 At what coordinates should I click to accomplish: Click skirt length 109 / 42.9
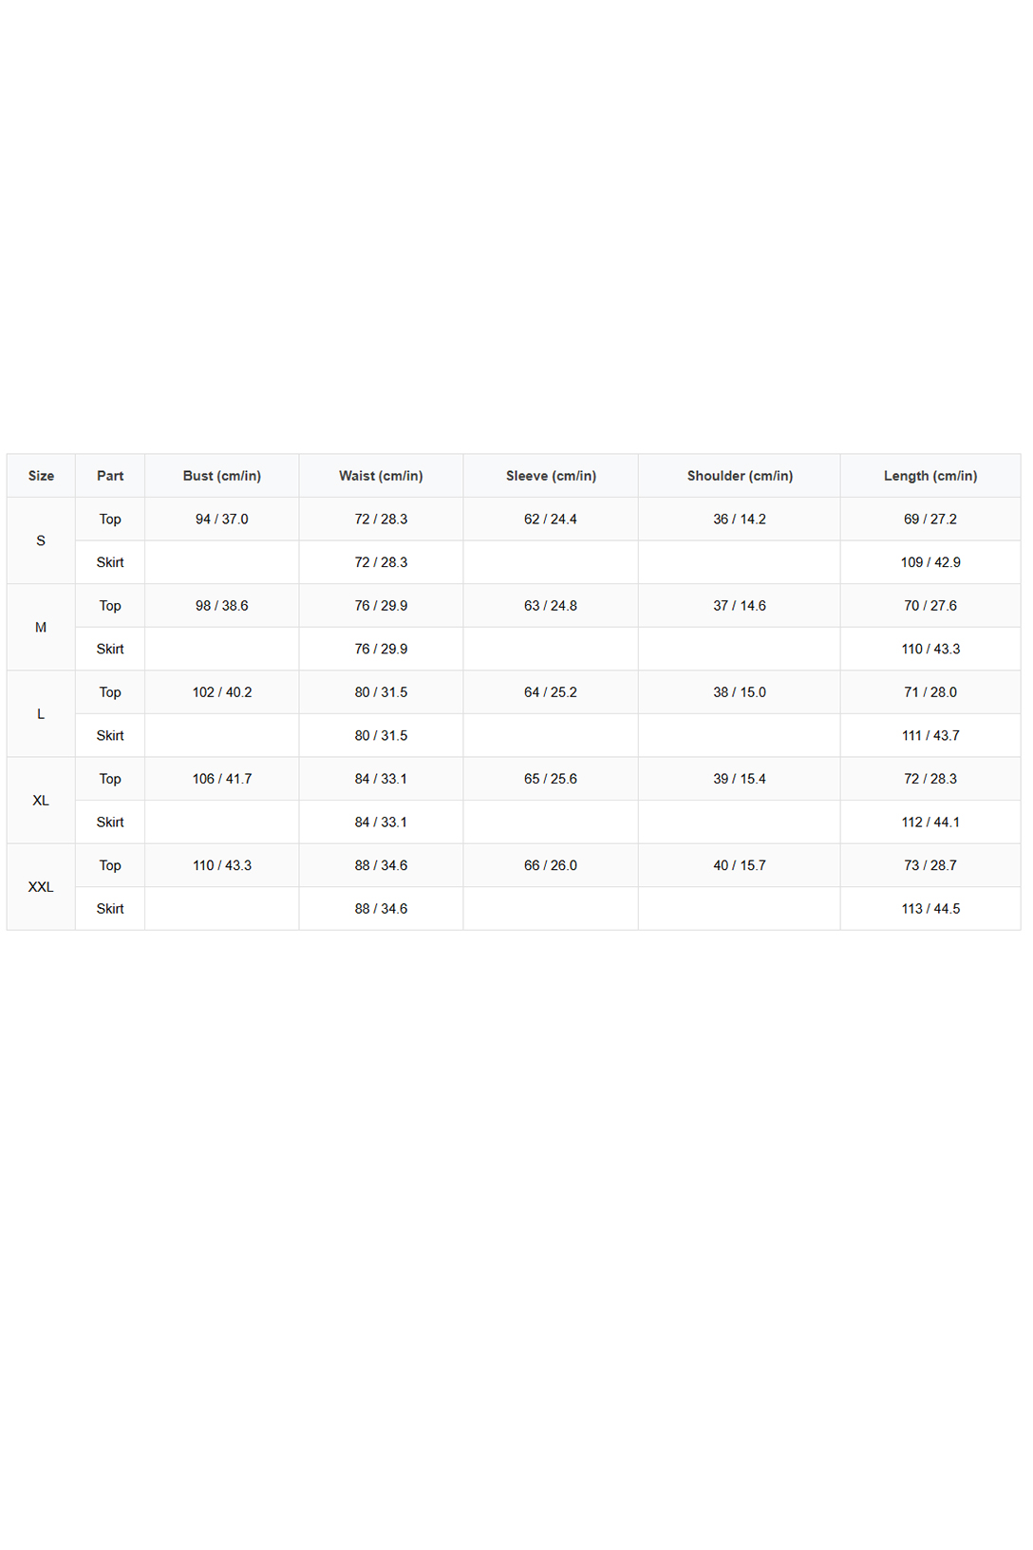(x=930, y=562)
